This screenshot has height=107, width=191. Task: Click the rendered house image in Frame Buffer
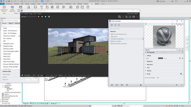[x=78, y=46]
